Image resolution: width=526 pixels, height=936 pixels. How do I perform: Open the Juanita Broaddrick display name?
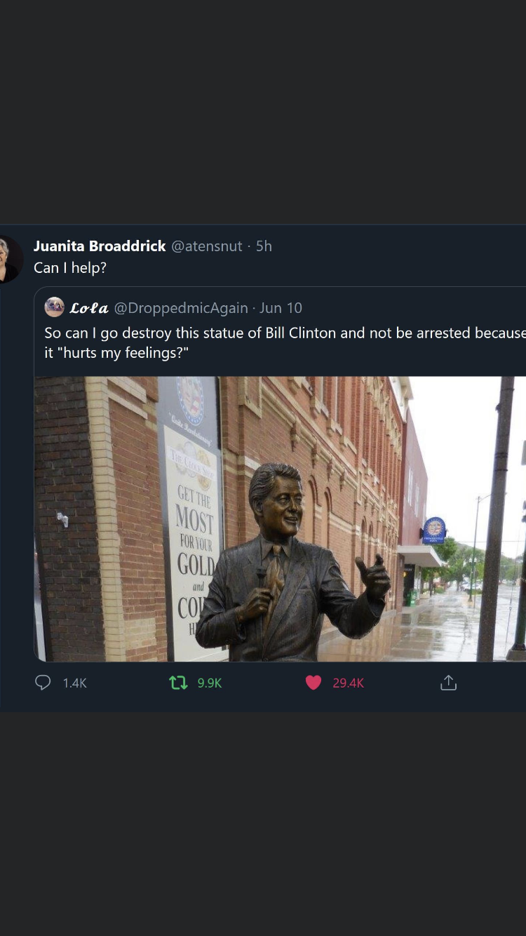(x=100, y=246)
